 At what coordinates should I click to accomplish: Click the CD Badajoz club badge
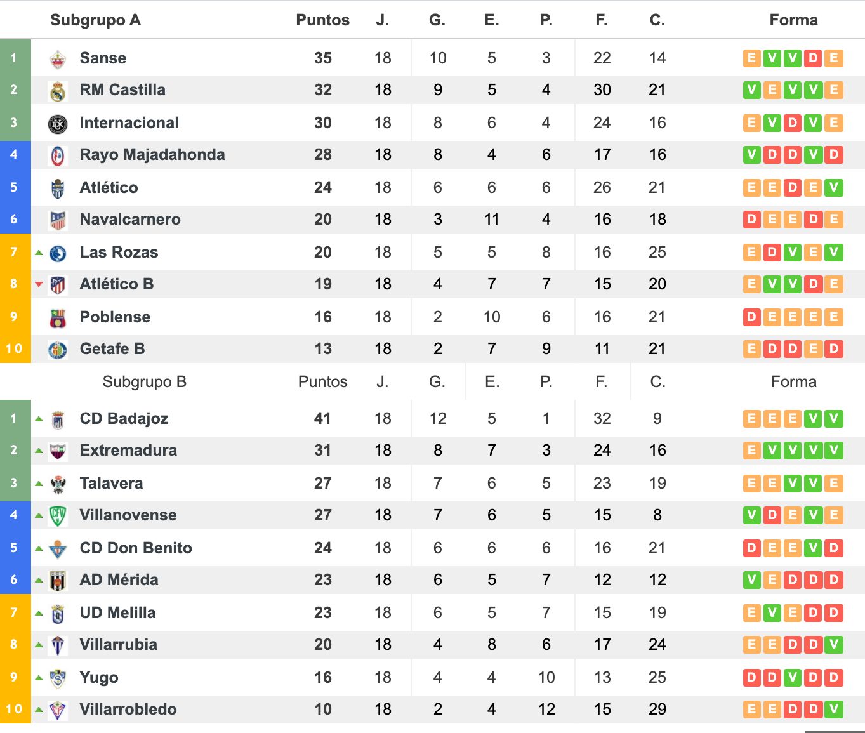coord(58,419)
